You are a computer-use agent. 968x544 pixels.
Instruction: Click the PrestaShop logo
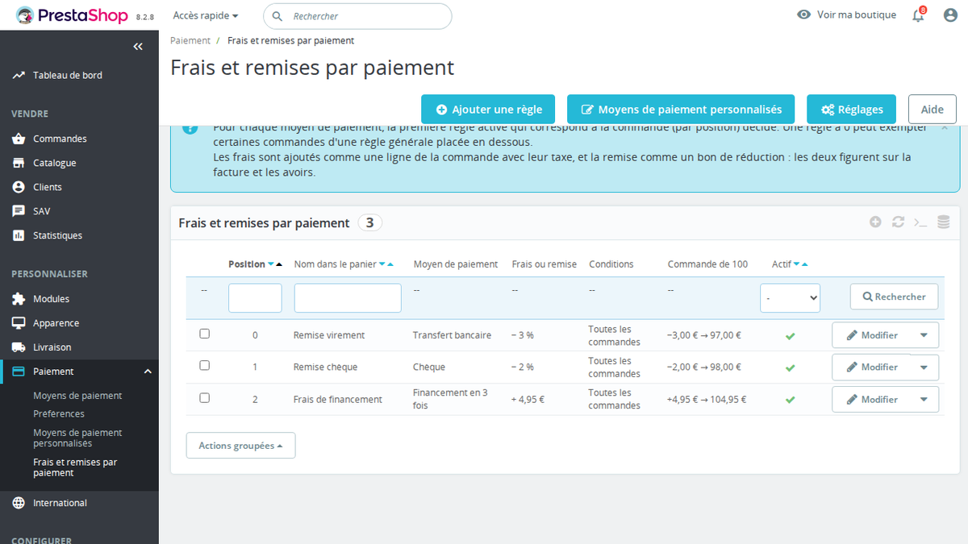tap(72, 15)
